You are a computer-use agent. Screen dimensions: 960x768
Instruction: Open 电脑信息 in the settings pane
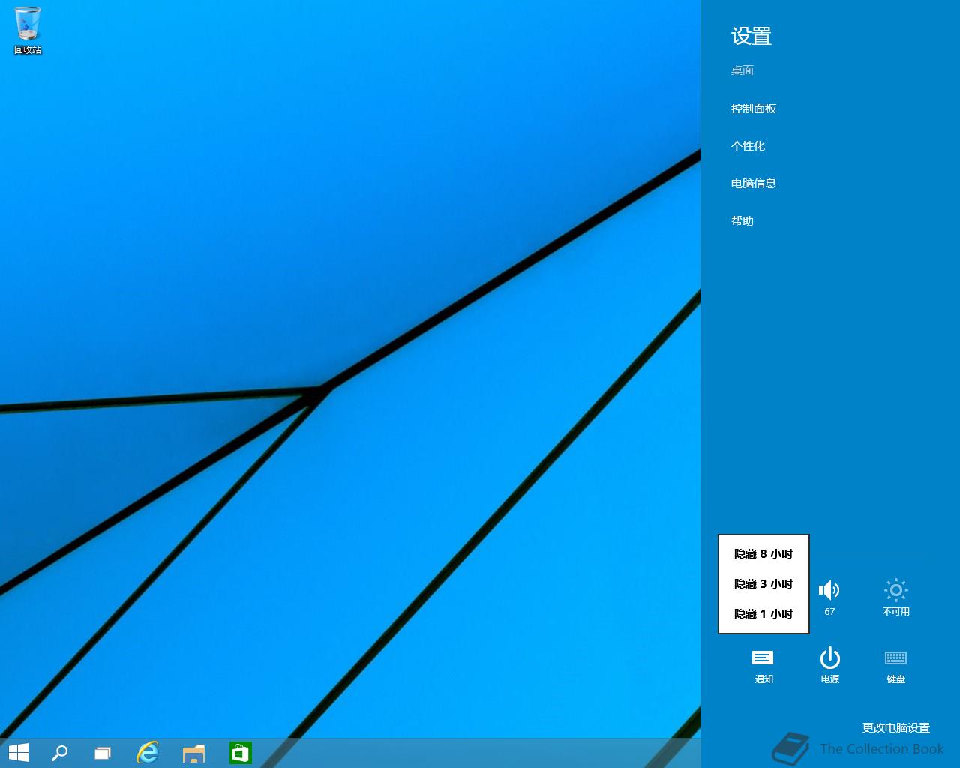pyautogui.click(x=754, y=184)
